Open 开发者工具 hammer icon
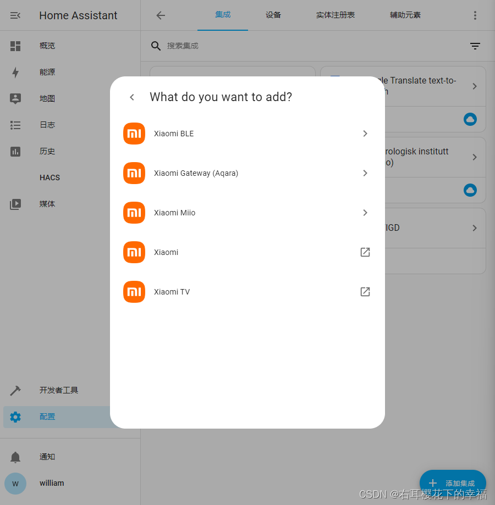The image size is (495, 505). tap(15, 390)
